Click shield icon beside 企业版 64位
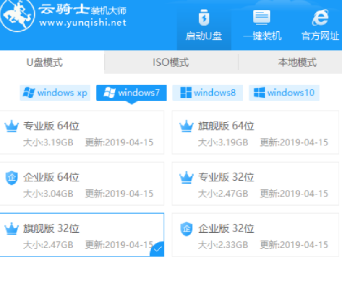Screen dimensions: 342x287 pos(11,178)
